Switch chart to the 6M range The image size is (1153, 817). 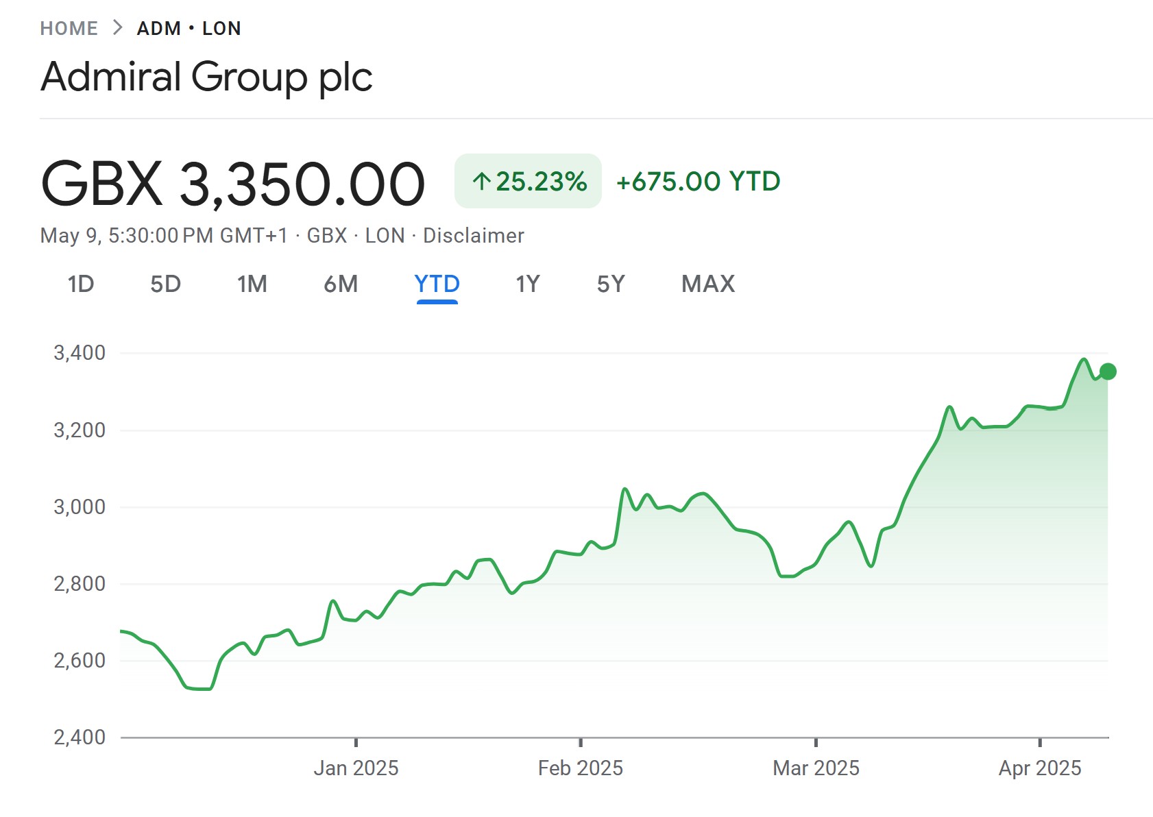click(x=341, y=284)
